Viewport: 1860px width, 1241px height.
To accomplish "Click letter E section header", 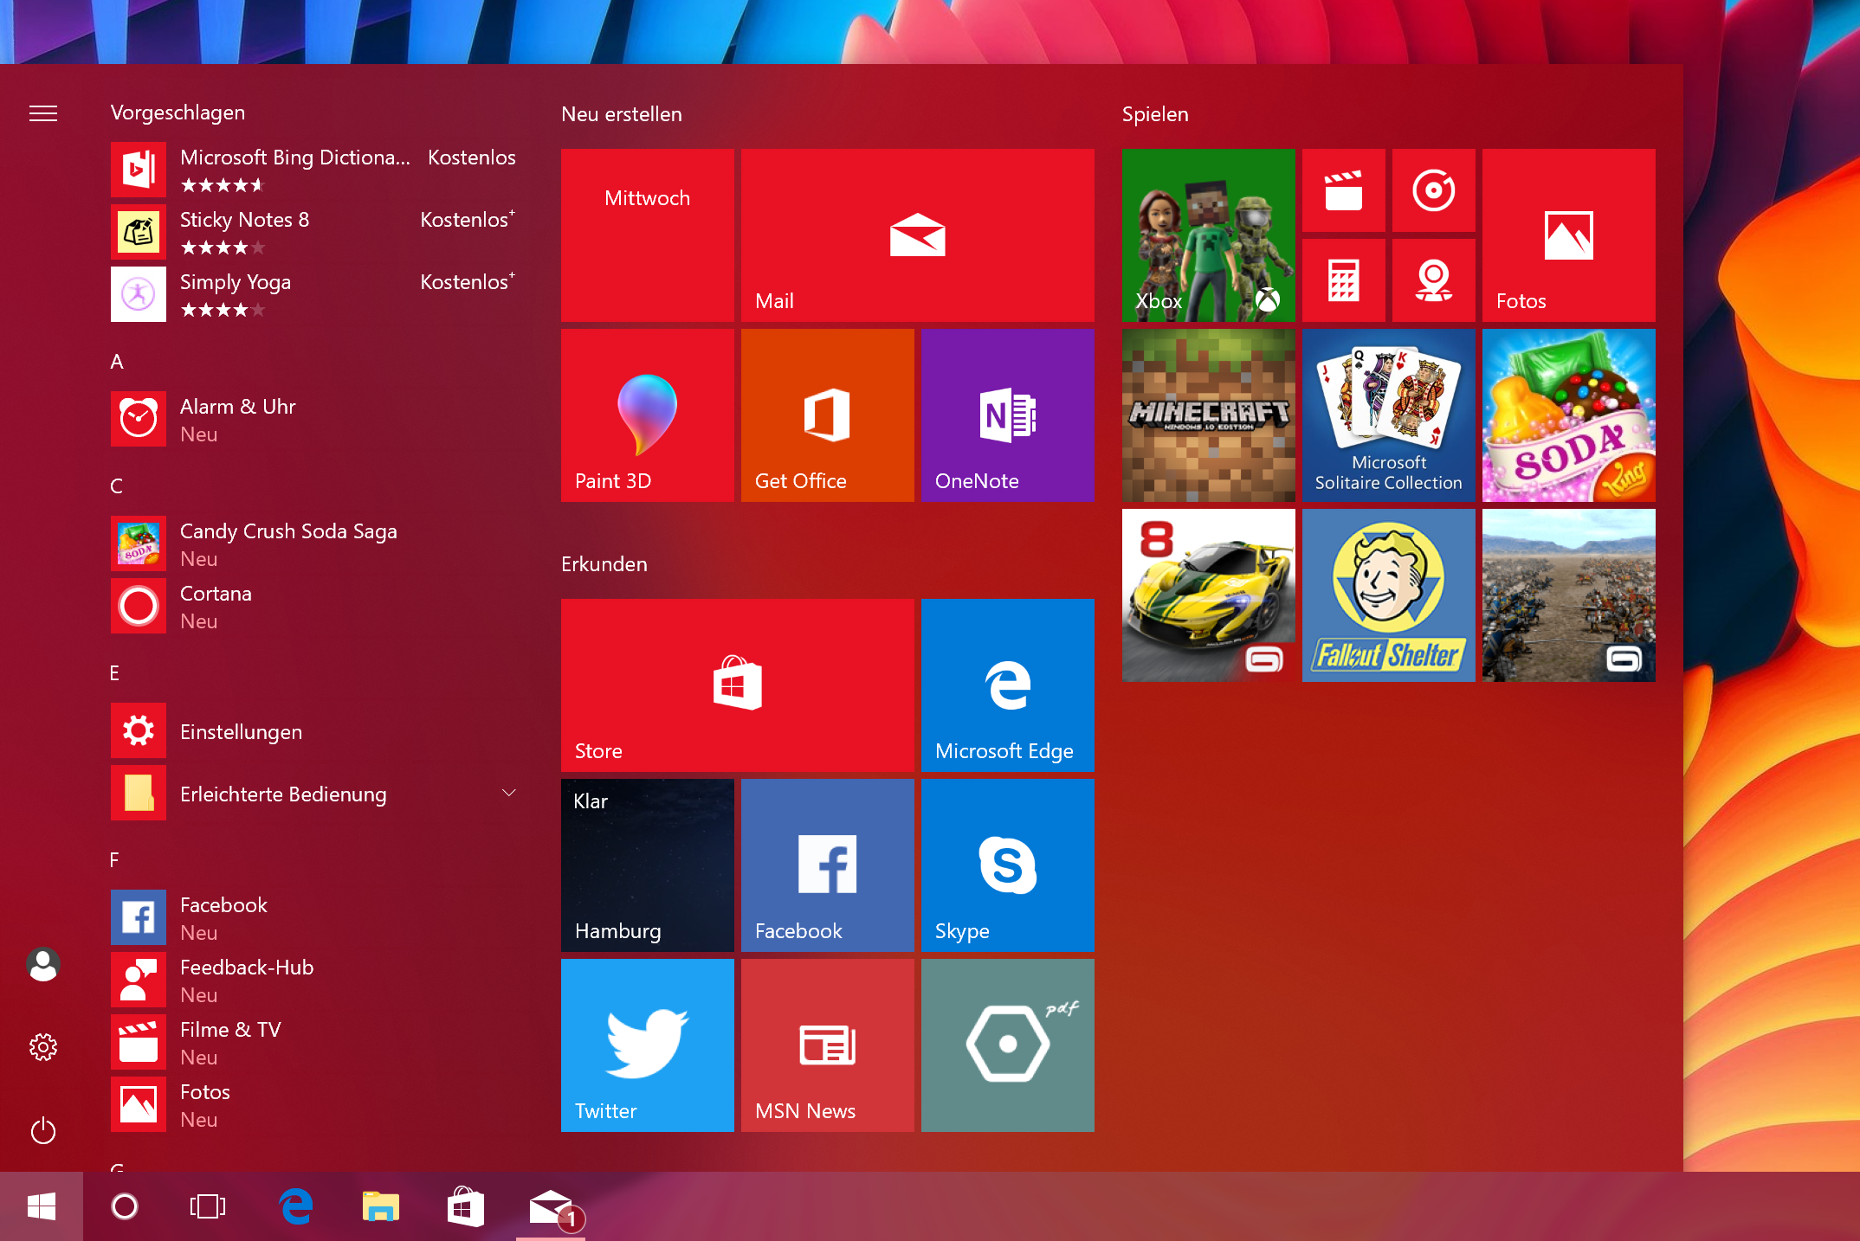I will pyautogui.click(x=115, y=673).
